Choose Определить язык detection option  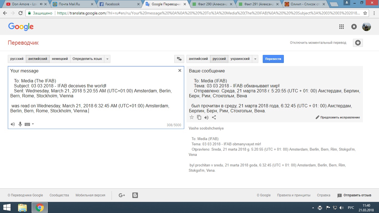87,59
